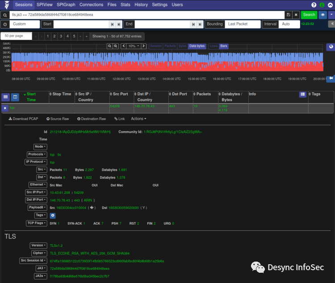Open the 10% pan percentage dropdown
The width and height of the screenshot is (335, 283).
[x=134, y=46]
